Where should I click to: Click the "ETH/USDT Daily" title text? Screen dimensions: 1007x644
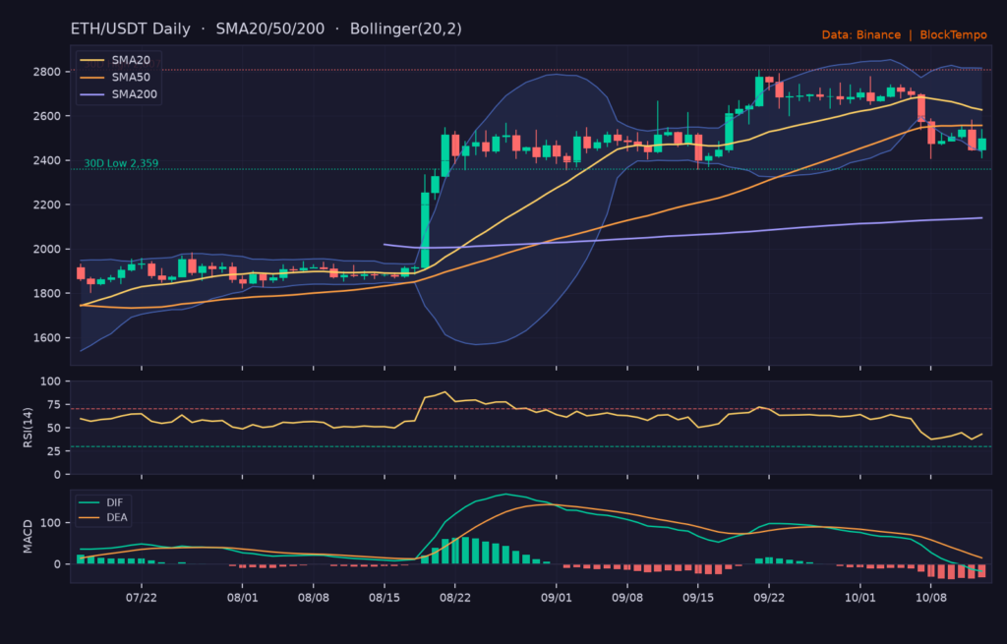131,29
